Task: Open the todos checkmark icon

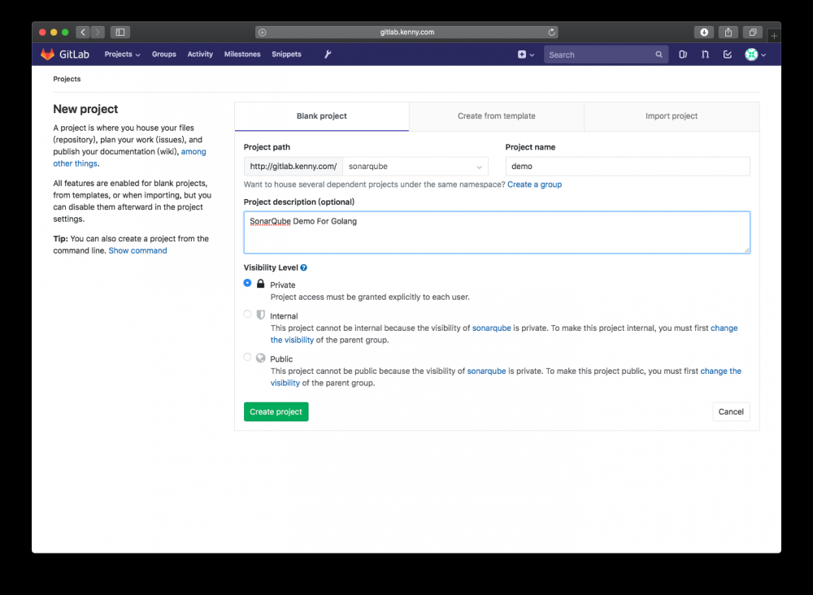Action: 728,54
